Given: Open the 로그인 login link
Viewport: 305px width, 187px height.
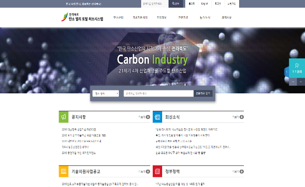Looking at the screenshot, I should coord(218,4).
